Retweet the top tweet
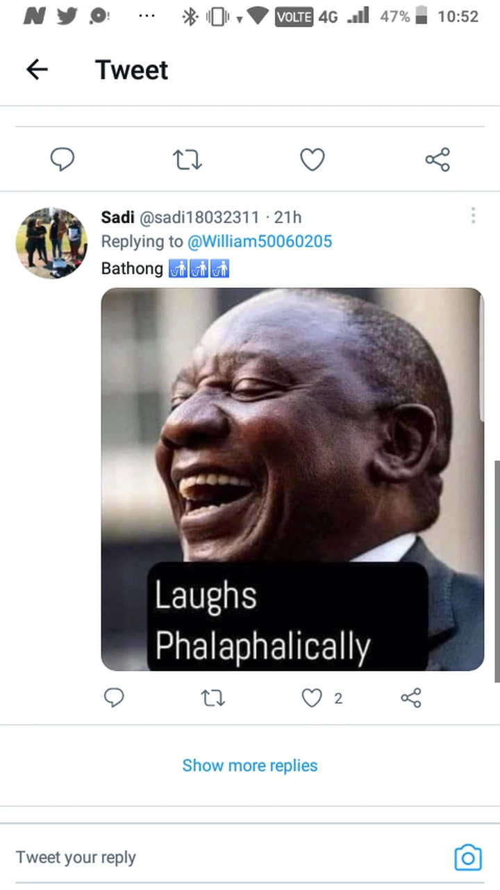Image resolution: width=500 pixels, height=890 pixels. pos(187,160)
